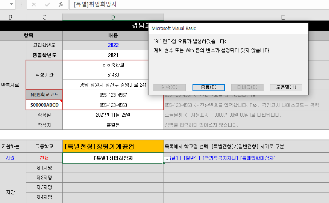The width and height of the screenshot is (329, 203).
Task: Click the blue 2022 고입학년도 value cell
Action: tap(113, 45)
